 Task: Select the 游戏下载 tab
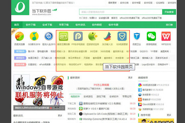click(x=101, y=96)
